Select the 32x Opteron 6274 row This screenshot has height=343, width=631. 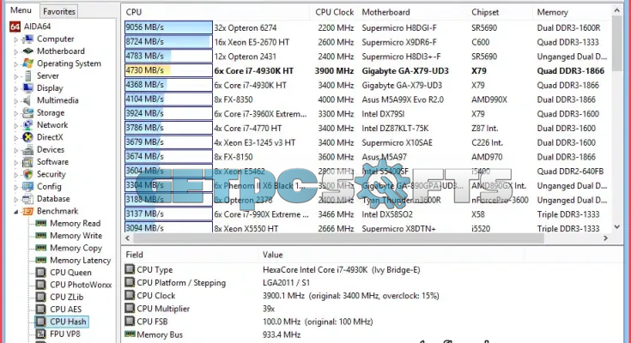[367, 27]
